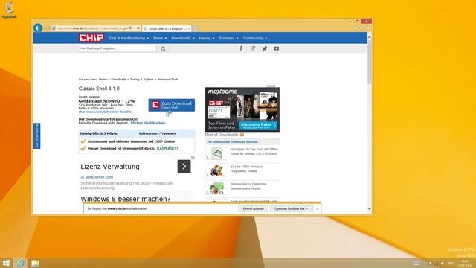Image resolution: width=476 pixels, height=268 pixels.
Task: Open the deskcenter.com ad link
Action: click(x=99, y=177)
